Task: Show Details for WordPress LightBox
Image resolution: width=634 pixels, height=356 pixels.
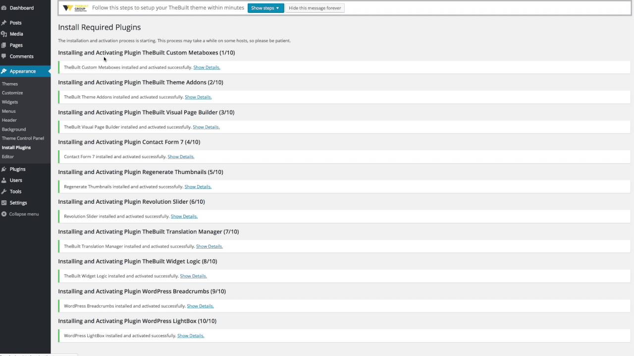Action: (191, 336)
